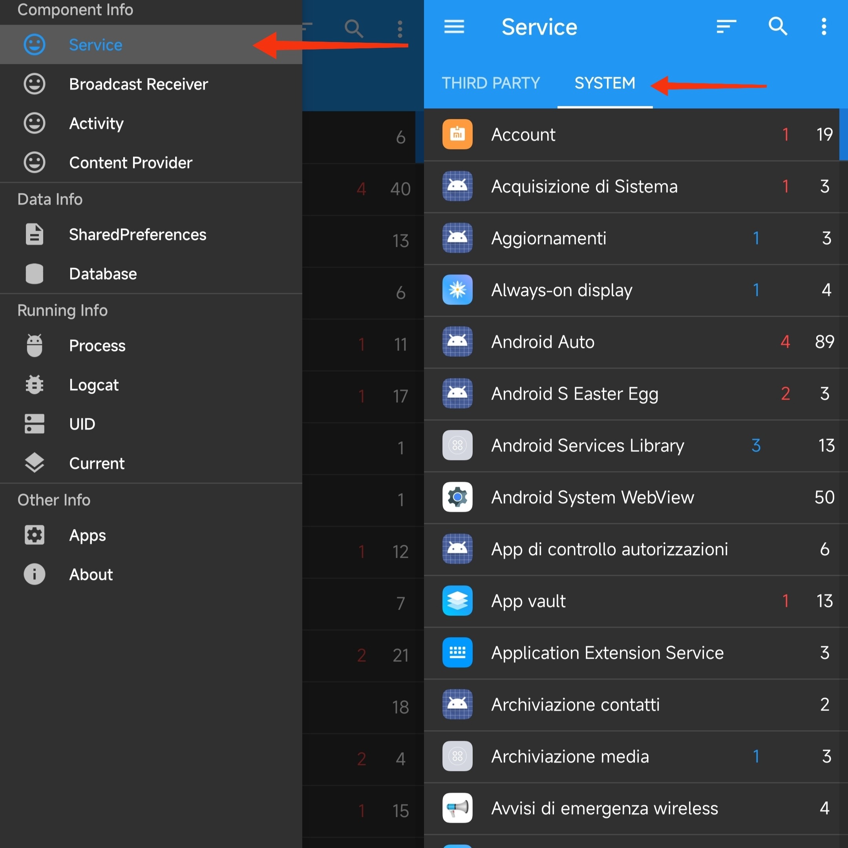The width and height of the screenshot is (848, 848).
Task: Open the three-dot overflow menu on right
Action: point(824,27)
